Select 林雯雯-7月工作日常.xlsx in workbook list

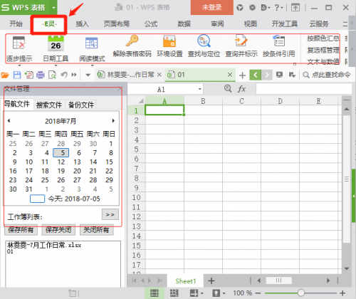(44, 245)
